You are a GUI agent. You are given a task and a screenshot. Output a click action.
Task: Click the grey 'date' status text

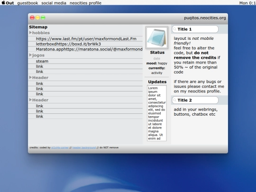tap(157, 58)
